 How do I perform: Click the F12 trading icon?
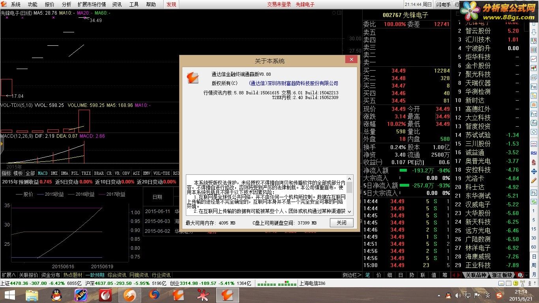[x=533, y=113]
